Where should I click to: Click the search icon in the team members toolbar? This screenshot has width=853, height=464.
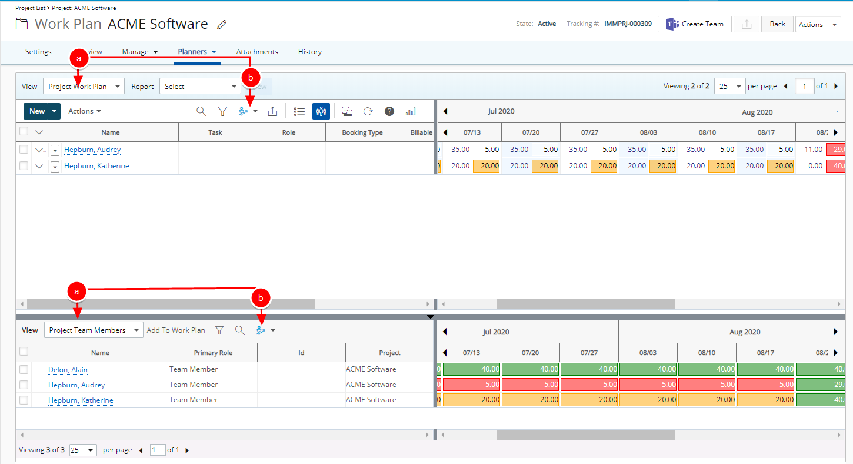point(240,330)
